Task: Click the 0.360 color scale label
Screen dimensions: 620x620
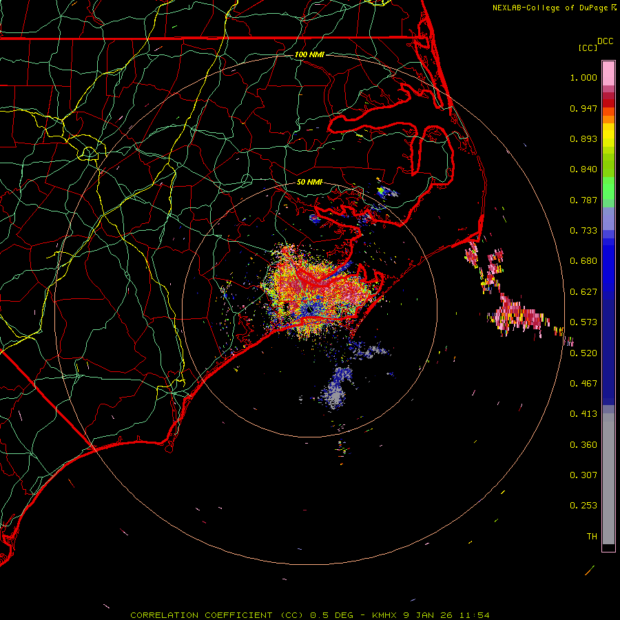Action: pos(583,445)
